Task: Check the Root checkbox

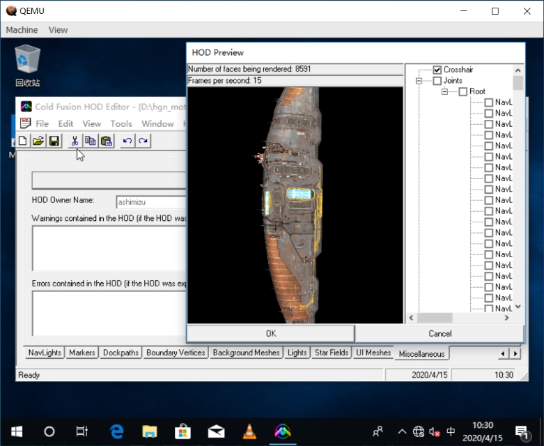Action: click(463, 91)
